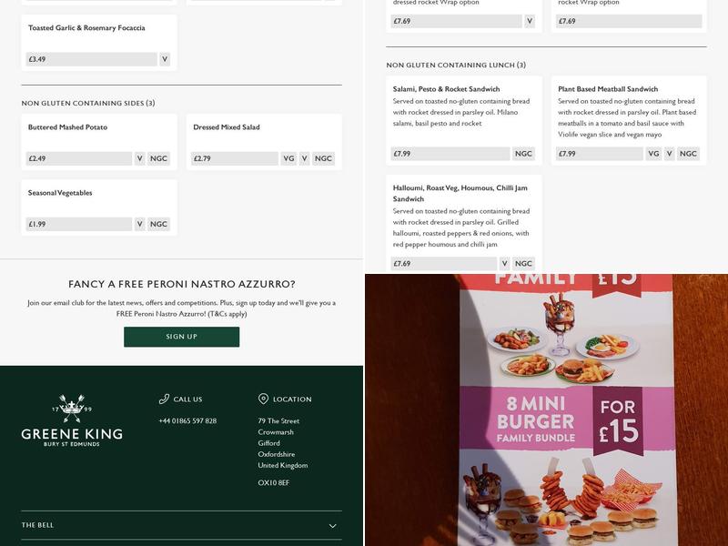728x546 pixels.
Task: Click V badge on Halloumi Sandwich
Action: coord(504,263)
